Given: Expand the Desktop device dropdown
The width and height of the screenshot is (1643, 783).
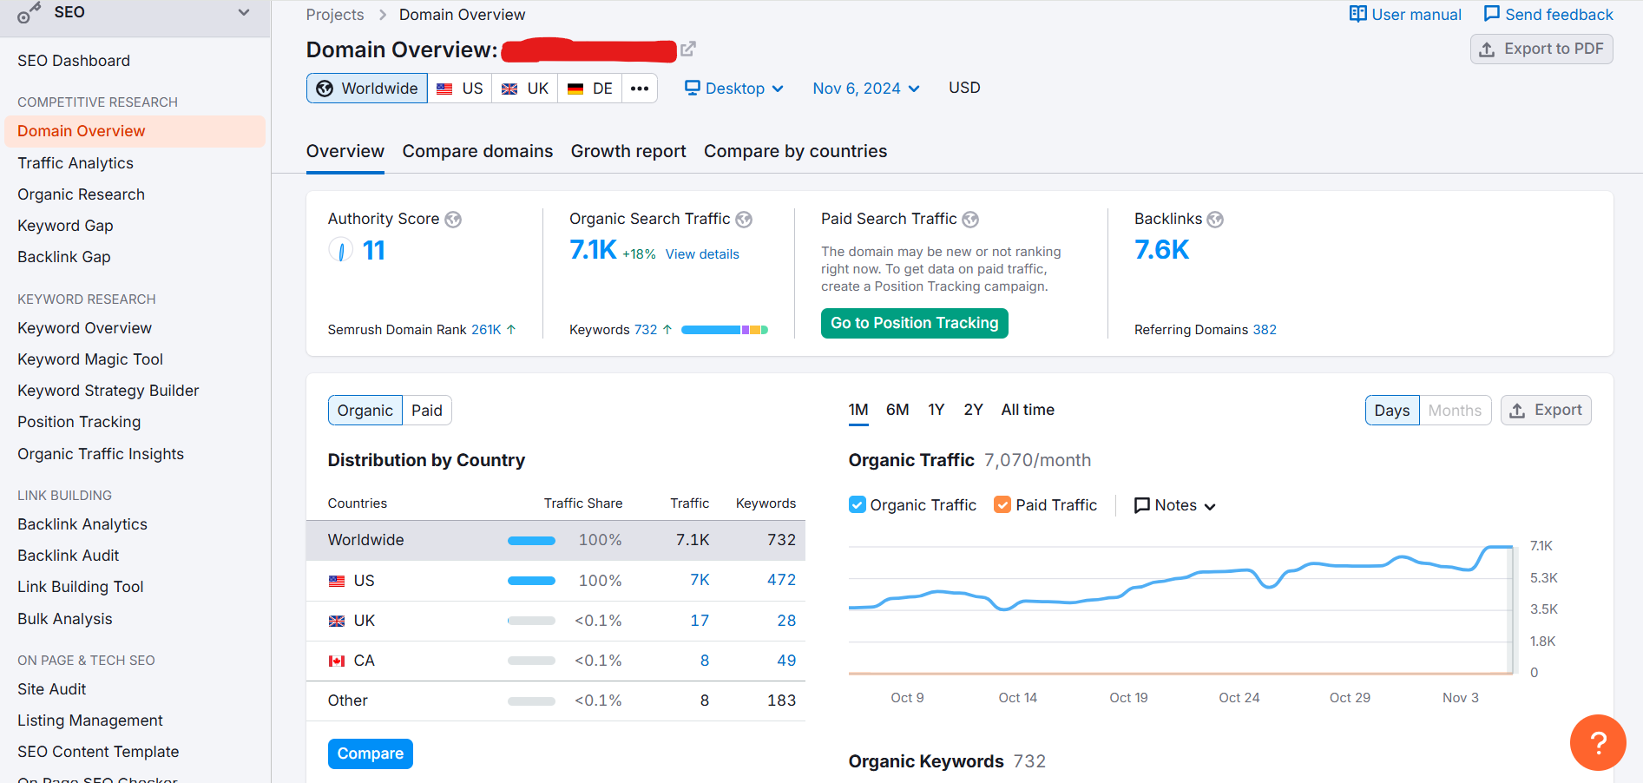Looking at the screenshot, I should click(734, 89).
